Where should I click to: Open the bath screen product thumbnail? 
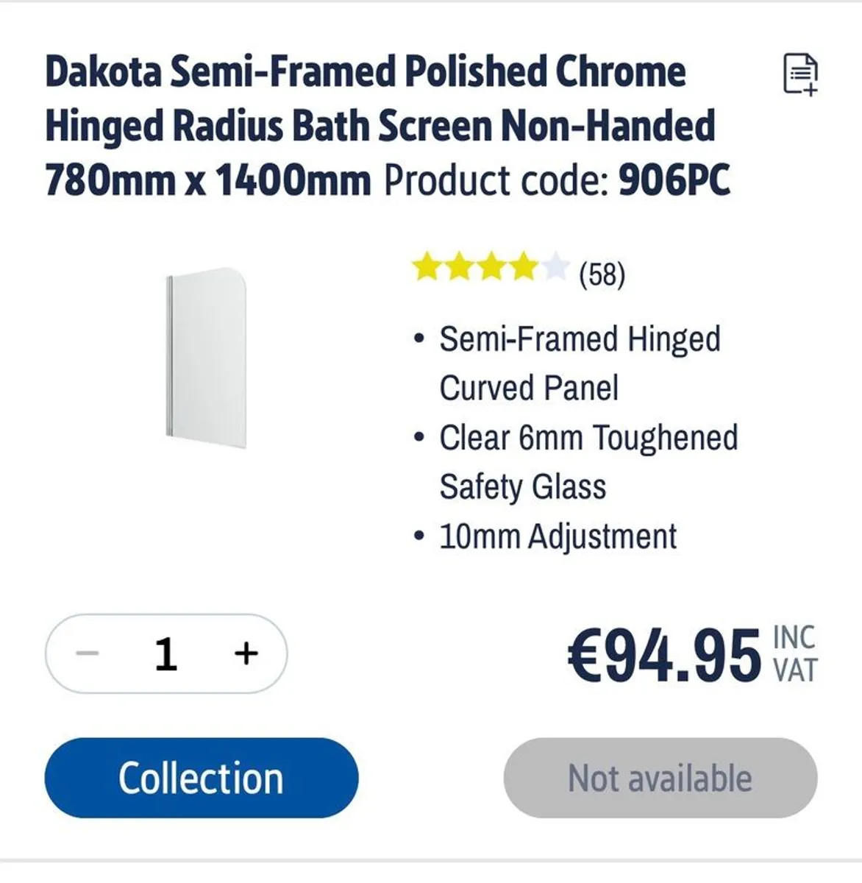point(207,358)
